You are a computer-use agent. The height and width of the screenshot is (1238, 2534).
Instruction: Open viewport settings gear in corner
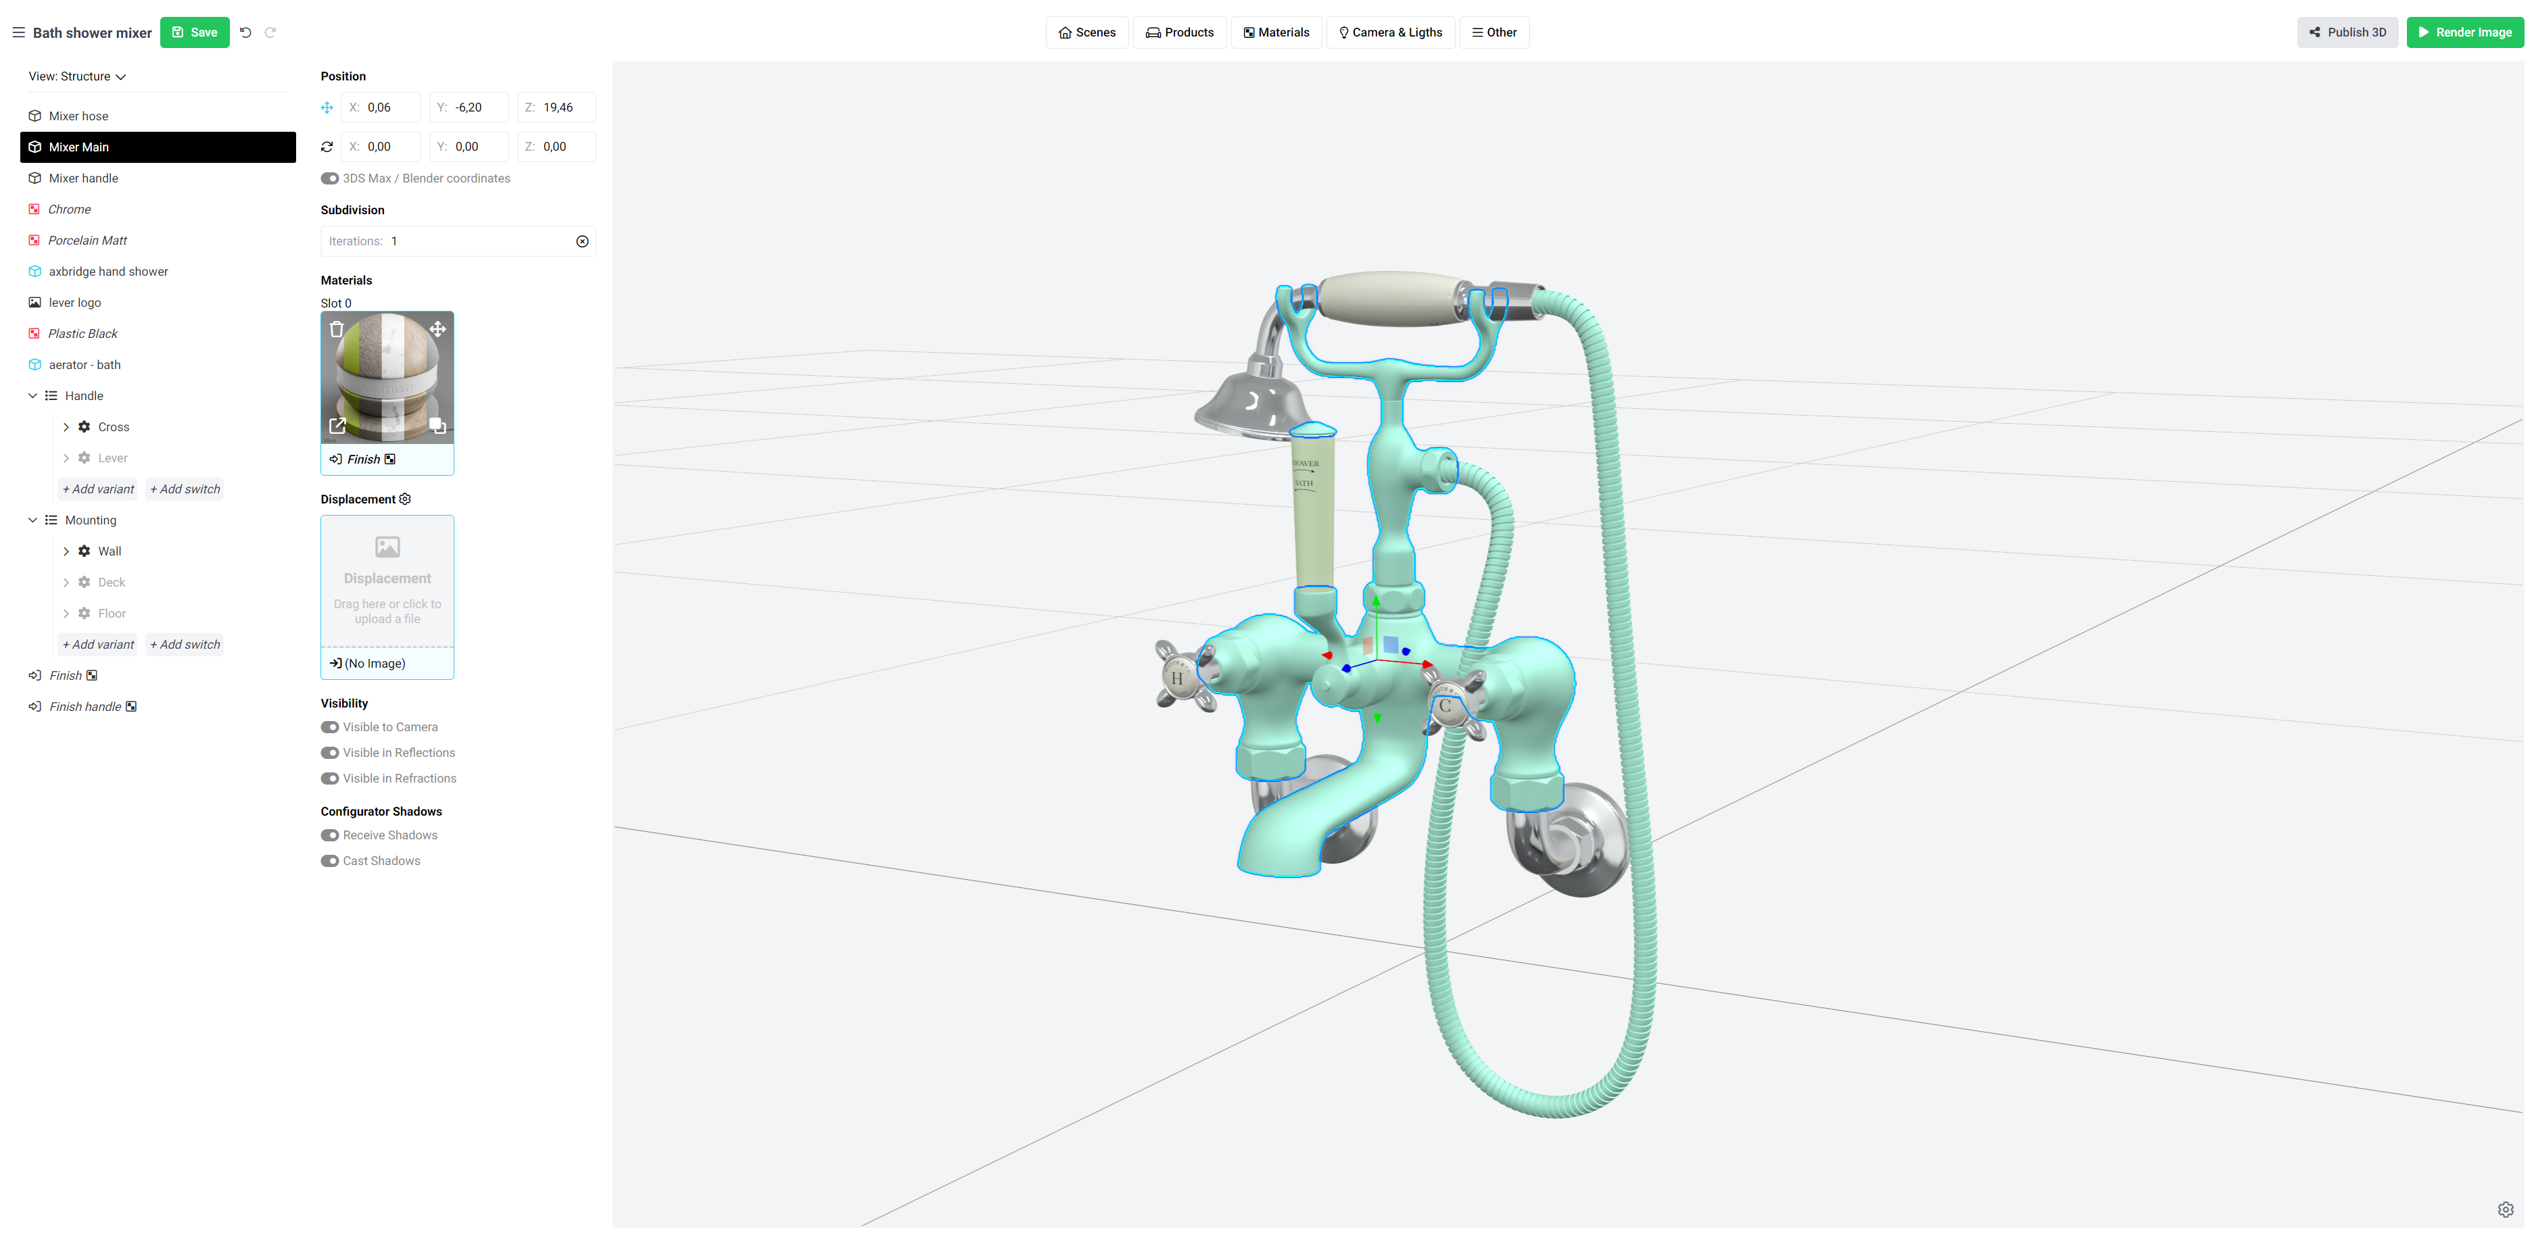(2506, 1210)
